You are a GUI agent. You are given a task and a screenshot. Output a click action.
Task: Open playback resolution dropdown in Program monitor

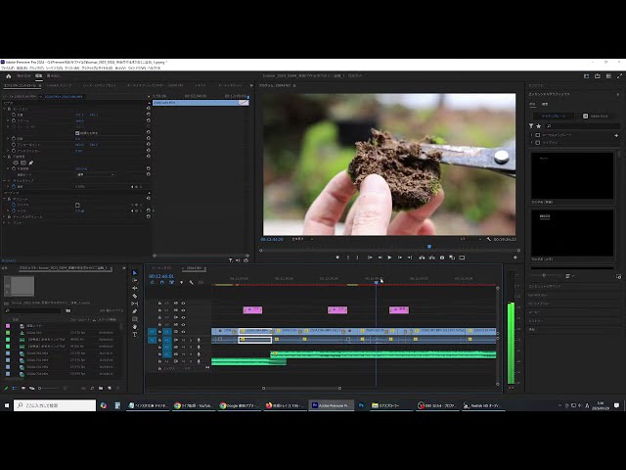click(x=470, y=239)
